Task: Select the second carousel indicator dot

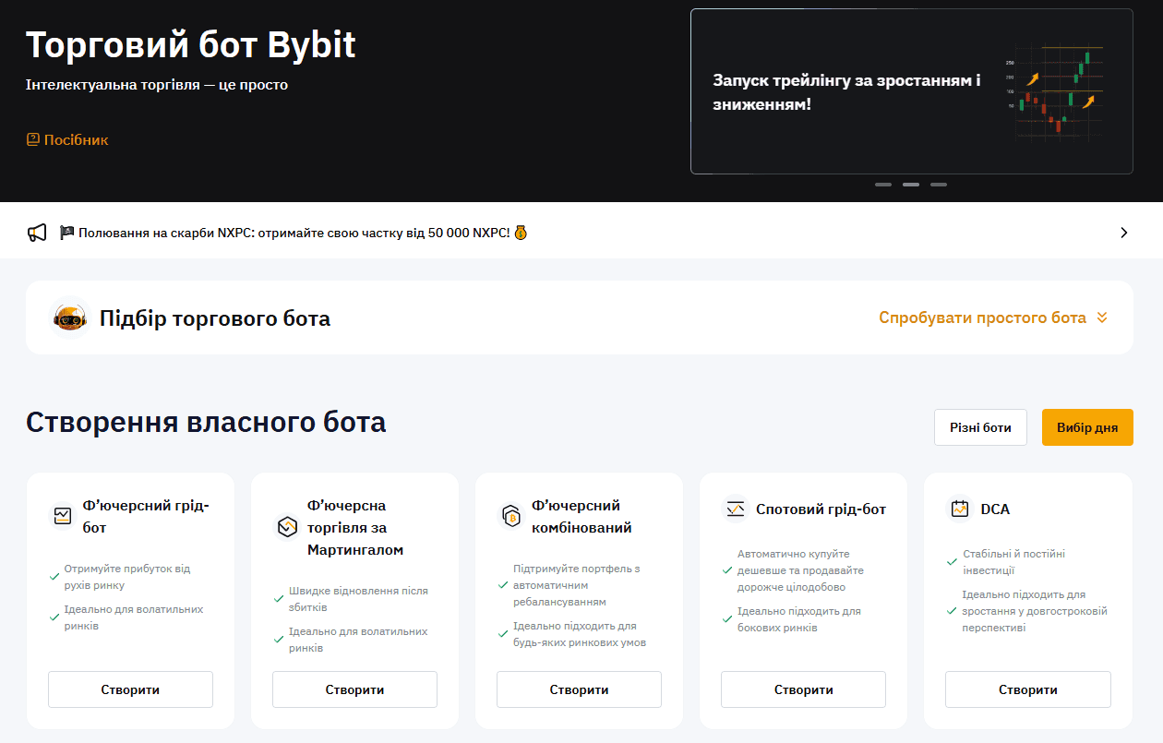Action: pos(911,185)
